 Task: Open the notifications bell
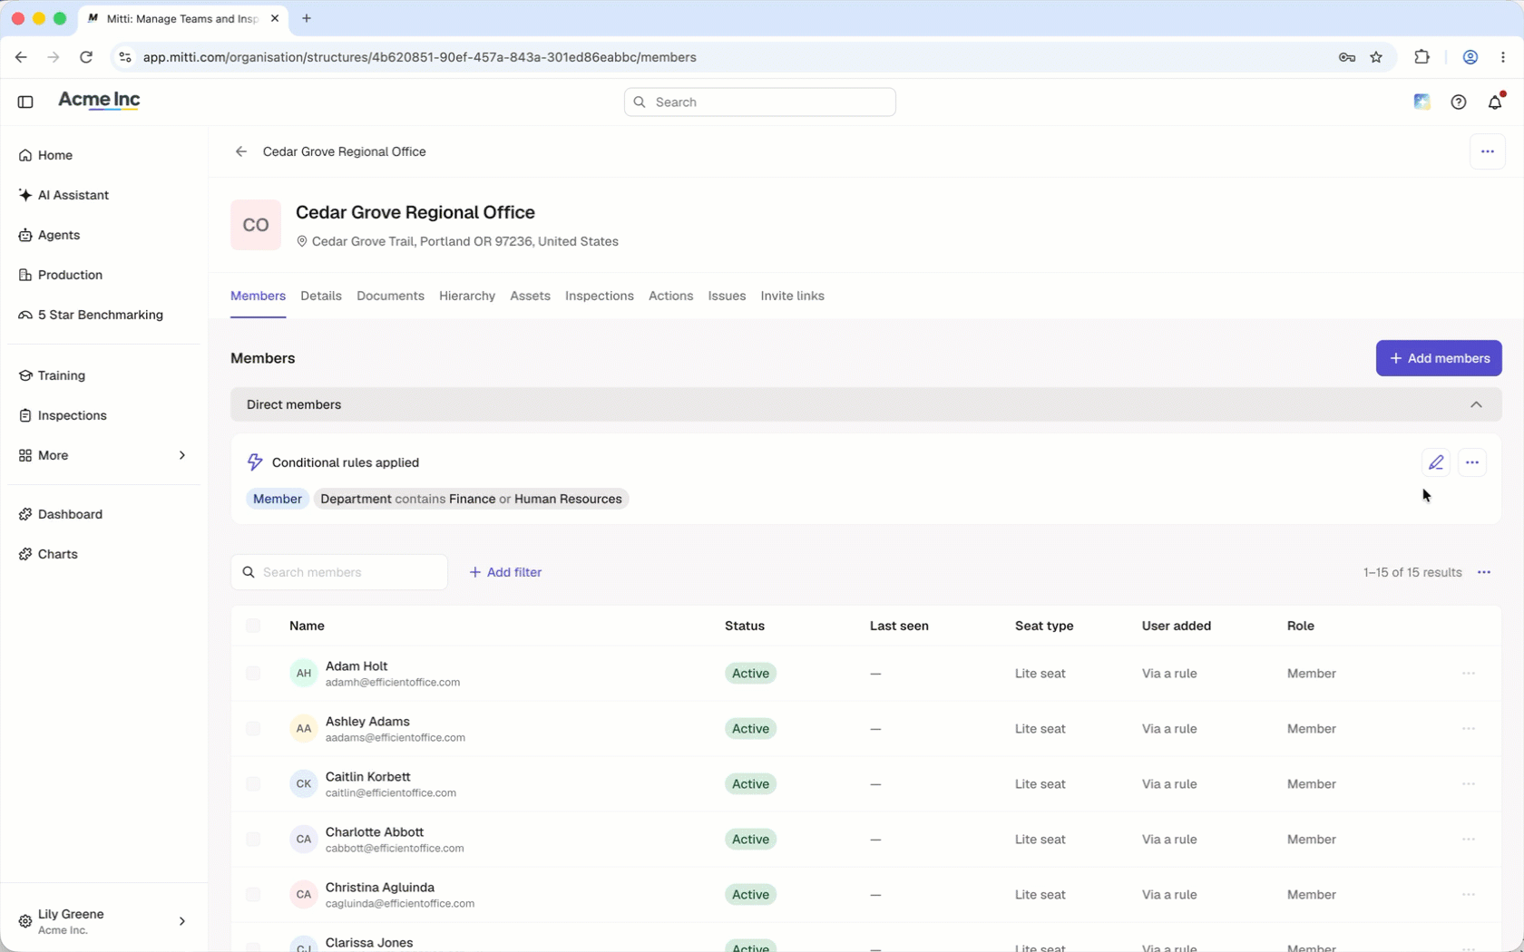(x=1495, y=102)
